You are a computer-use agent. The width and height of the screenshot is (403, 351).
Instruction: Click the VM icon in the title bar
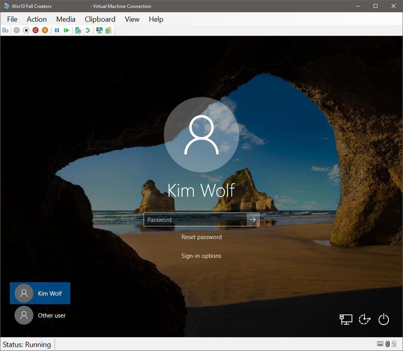click(x=6, y=6)
